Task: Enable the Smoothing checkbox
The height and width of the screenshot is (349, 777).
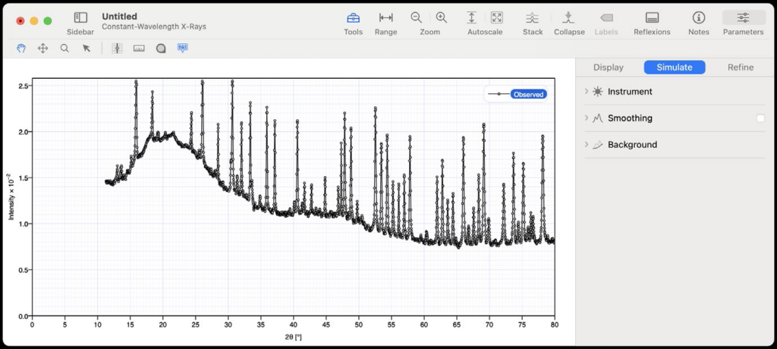Action: pos(760,118)
